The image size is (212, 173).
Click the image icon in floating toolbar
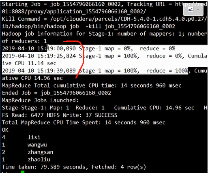click(x=191, y=10)
